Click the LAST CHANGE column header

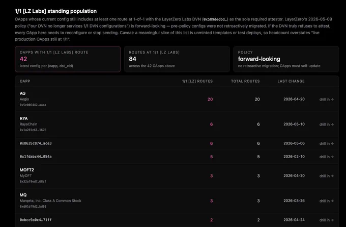point(291,81)
